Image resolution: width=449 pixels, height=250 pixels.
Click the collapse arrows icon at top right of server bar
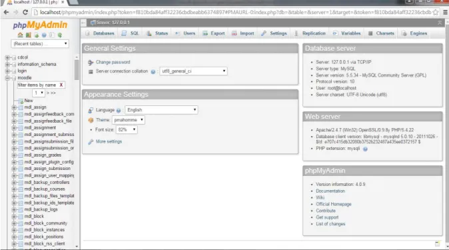[440, 23]
